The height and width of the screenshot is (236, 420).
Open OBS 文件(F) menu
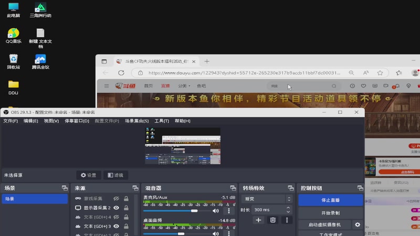(10, 121)
